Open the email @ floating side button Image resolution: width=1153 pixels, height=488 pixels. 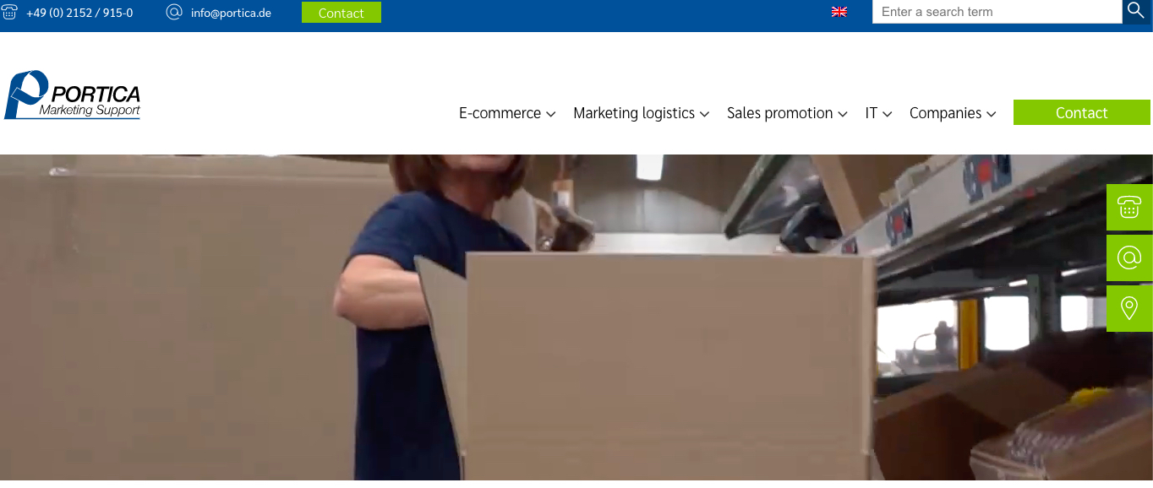1129,258
